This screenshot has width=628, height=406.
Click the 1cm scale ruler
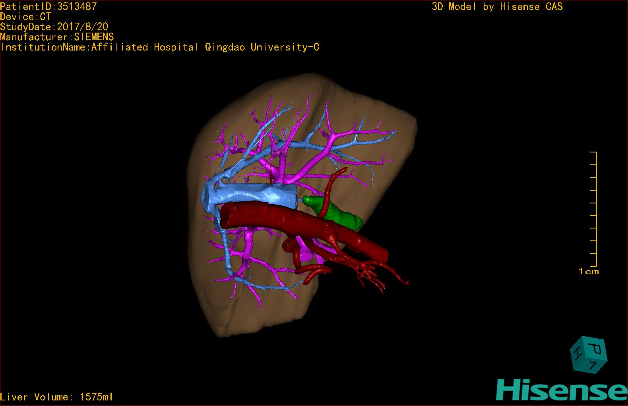[x=594, y=209]
